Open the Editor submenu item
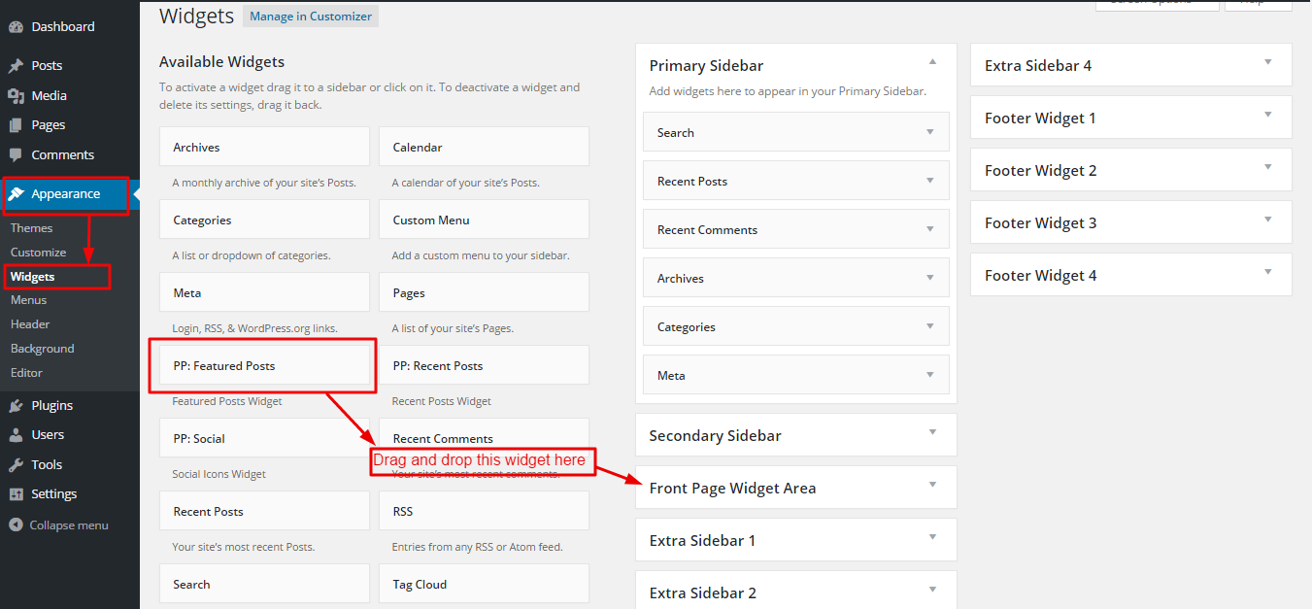The height and width of the screenshot is (609, 1312). (27, 373)
